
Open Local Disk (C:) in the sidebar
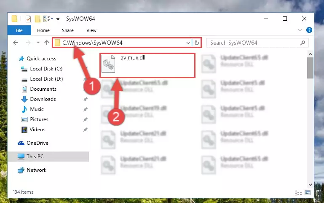[x=46, y=69]
